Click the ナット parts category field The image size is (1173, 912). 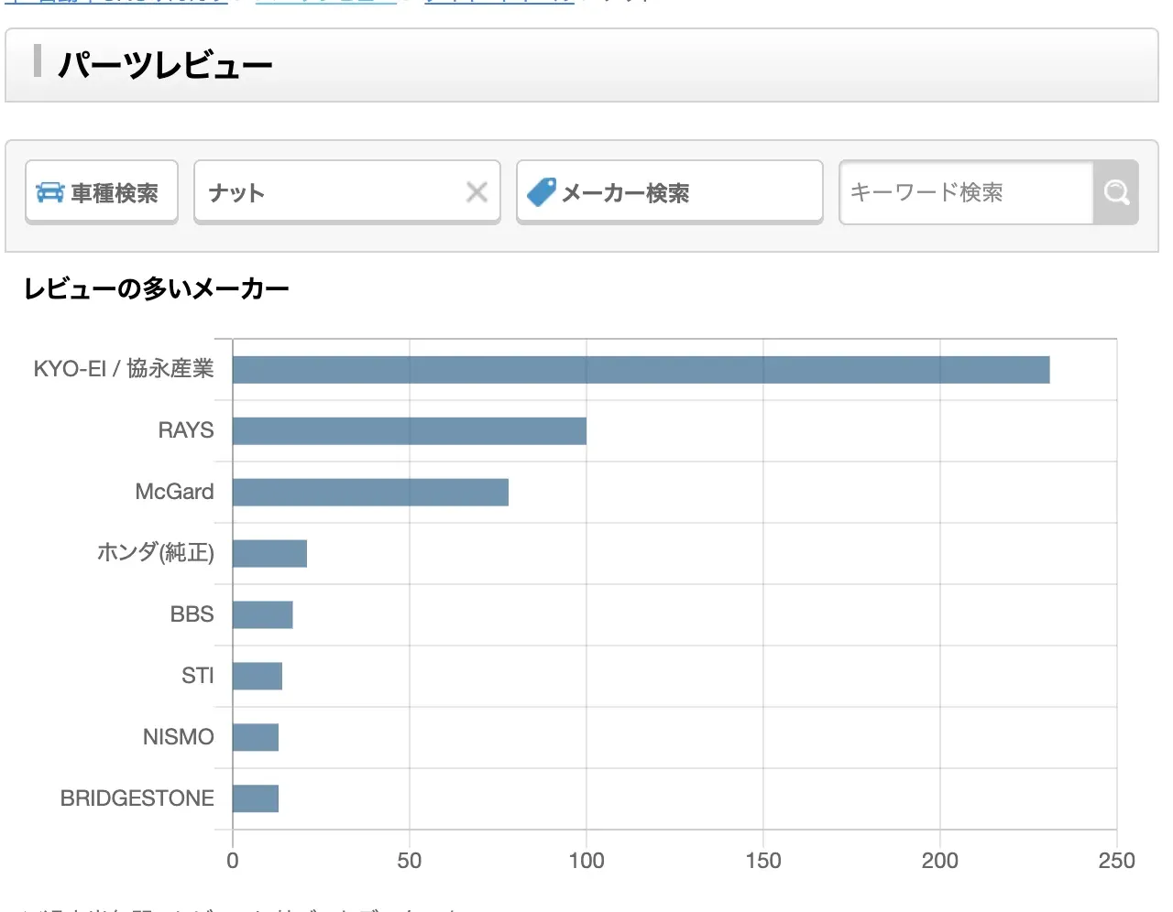tap(347, 192)
